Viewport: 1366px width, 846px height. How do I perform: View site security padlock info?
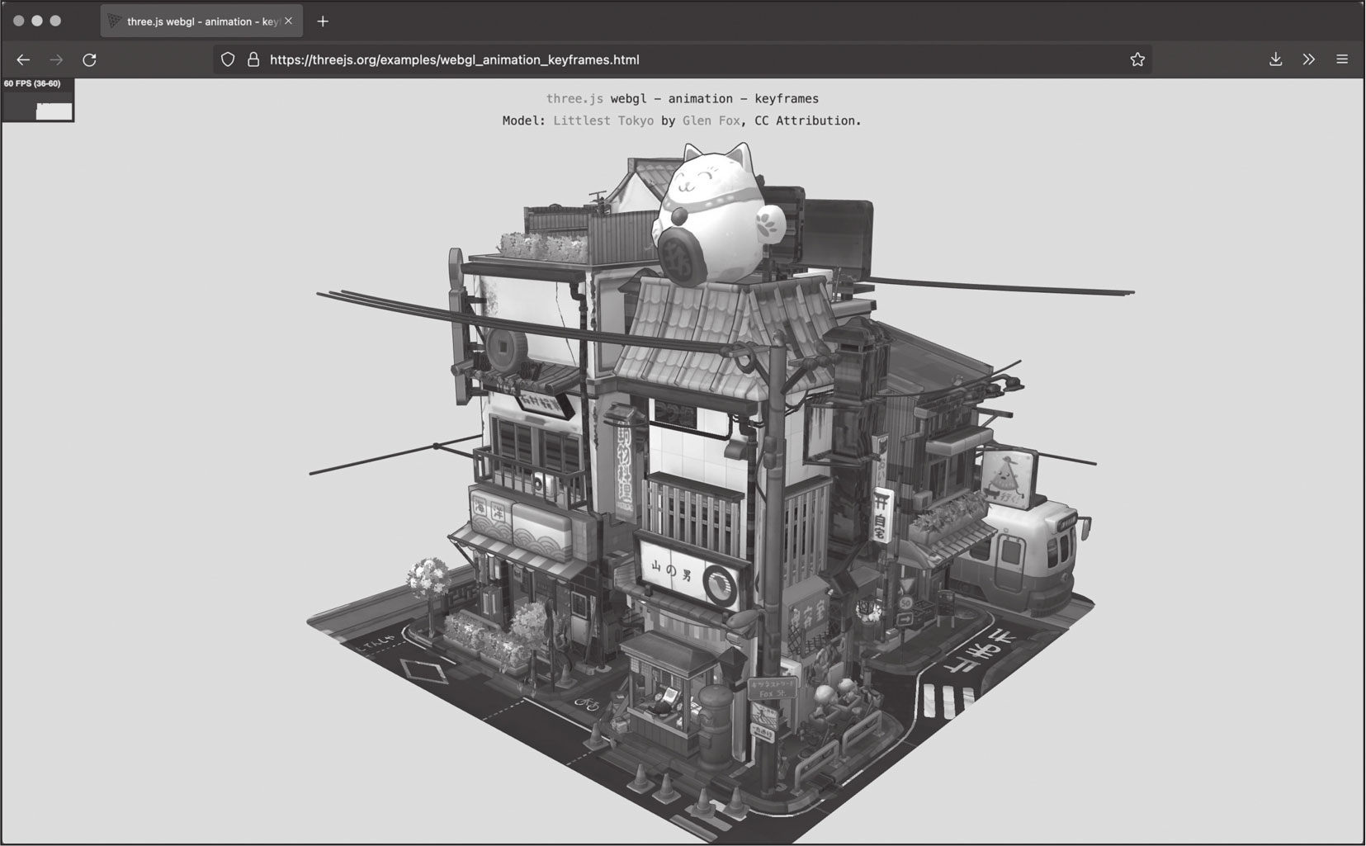click(x=253, y=59)
